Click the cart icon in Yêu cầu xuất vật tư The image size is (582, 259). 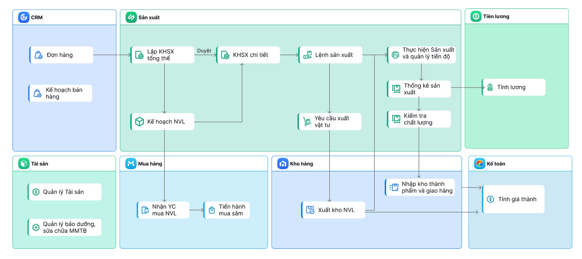coord(307,122)
